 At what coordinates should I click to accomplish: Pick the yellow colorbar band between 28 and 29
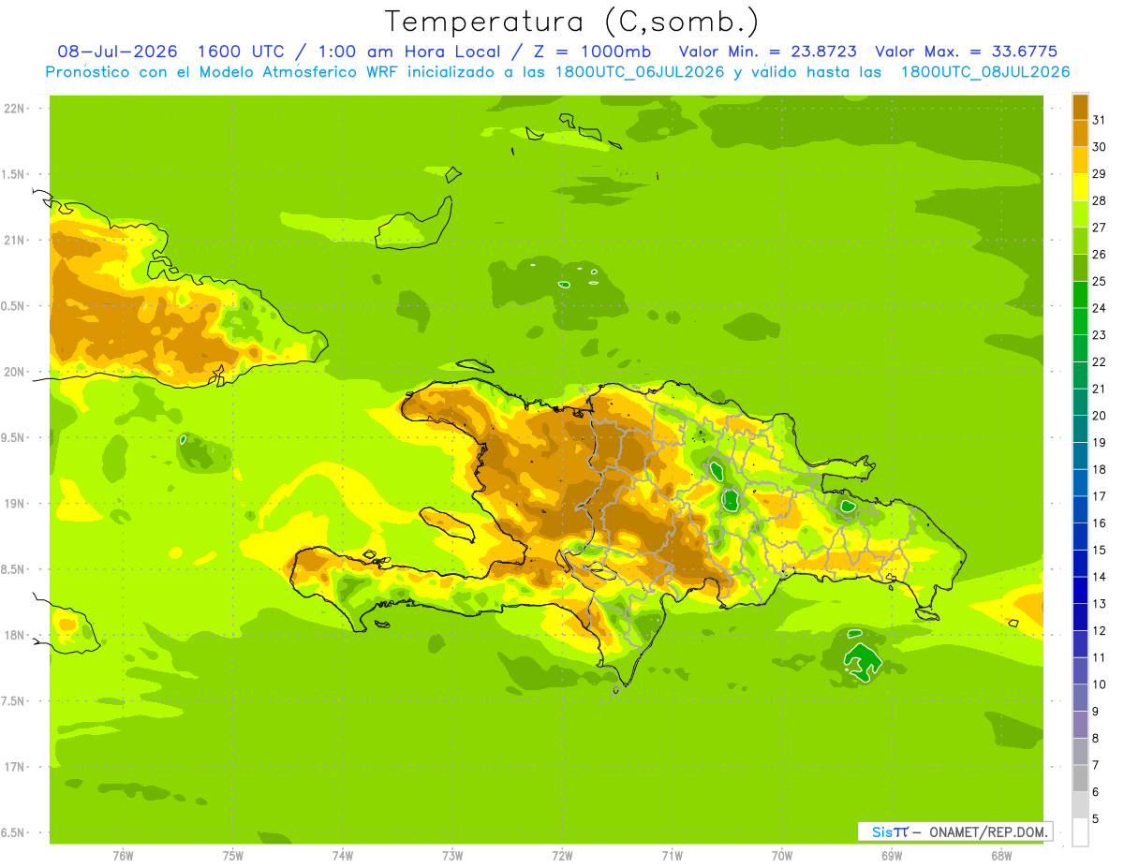(1080, 187)
